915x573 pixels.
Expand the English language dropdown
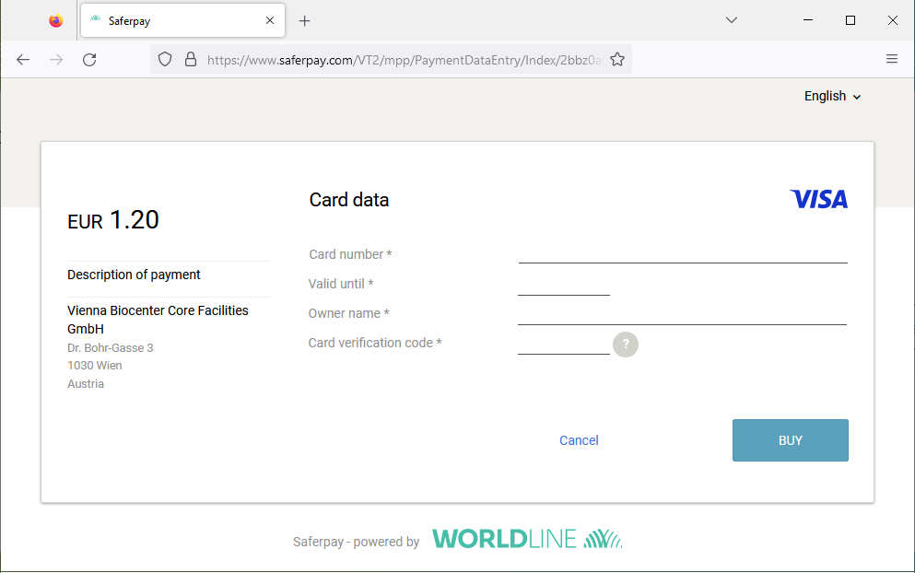[832, 96]
